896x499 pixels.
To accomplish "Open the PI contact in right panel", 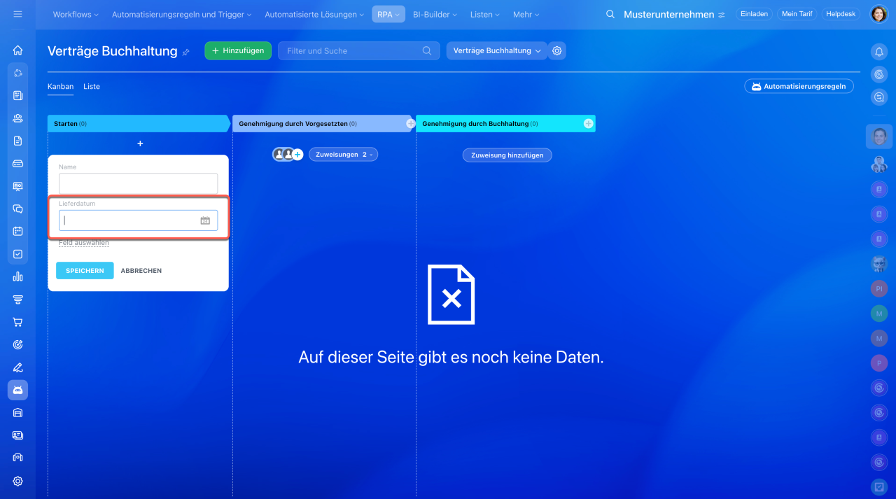I will tap(878, 288).
